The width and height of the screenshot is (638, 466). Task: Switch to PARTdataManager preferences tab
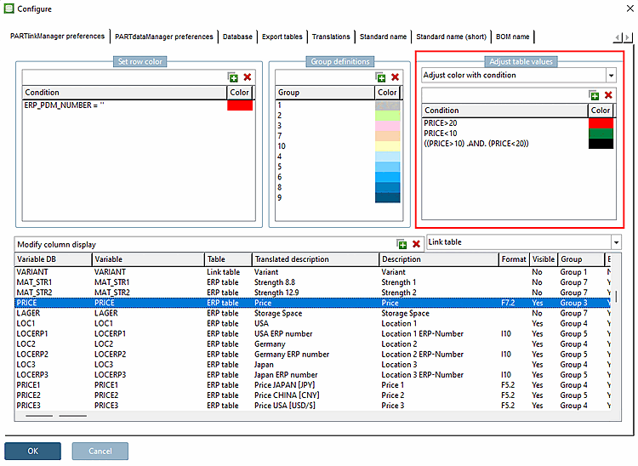(164, 37)
